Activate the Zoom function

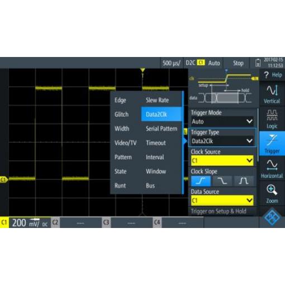(x=272, y=193)
